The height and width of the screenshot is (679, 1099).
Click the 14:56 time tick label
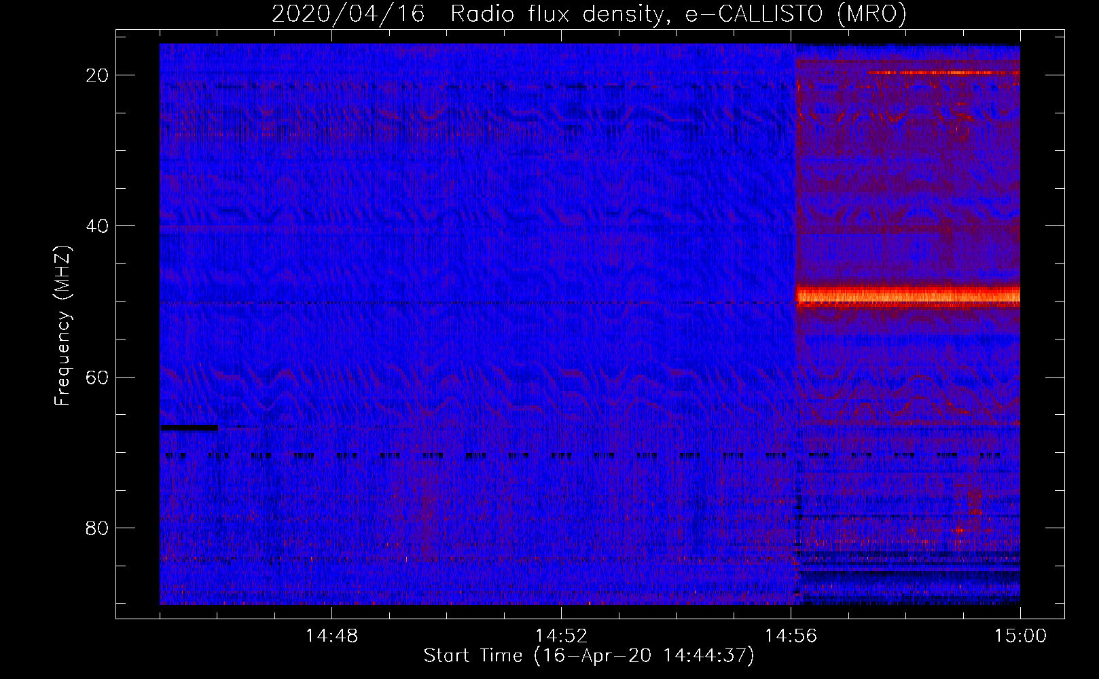791,636
